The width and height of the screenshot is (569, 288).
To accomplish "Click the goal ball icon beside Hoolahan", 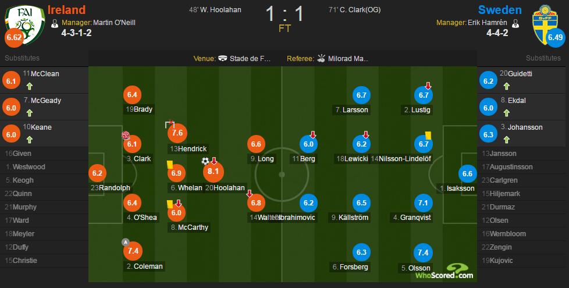I will (205, 161).
